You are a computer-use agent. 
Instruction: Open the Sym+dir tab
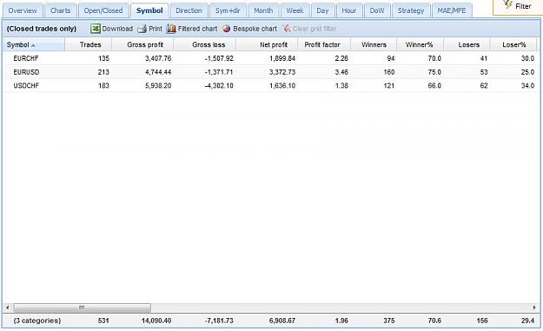pos(228,10)
